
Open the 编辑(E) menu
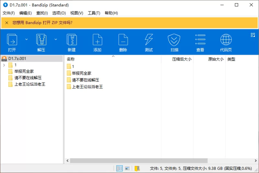click(x=26, y=13)
